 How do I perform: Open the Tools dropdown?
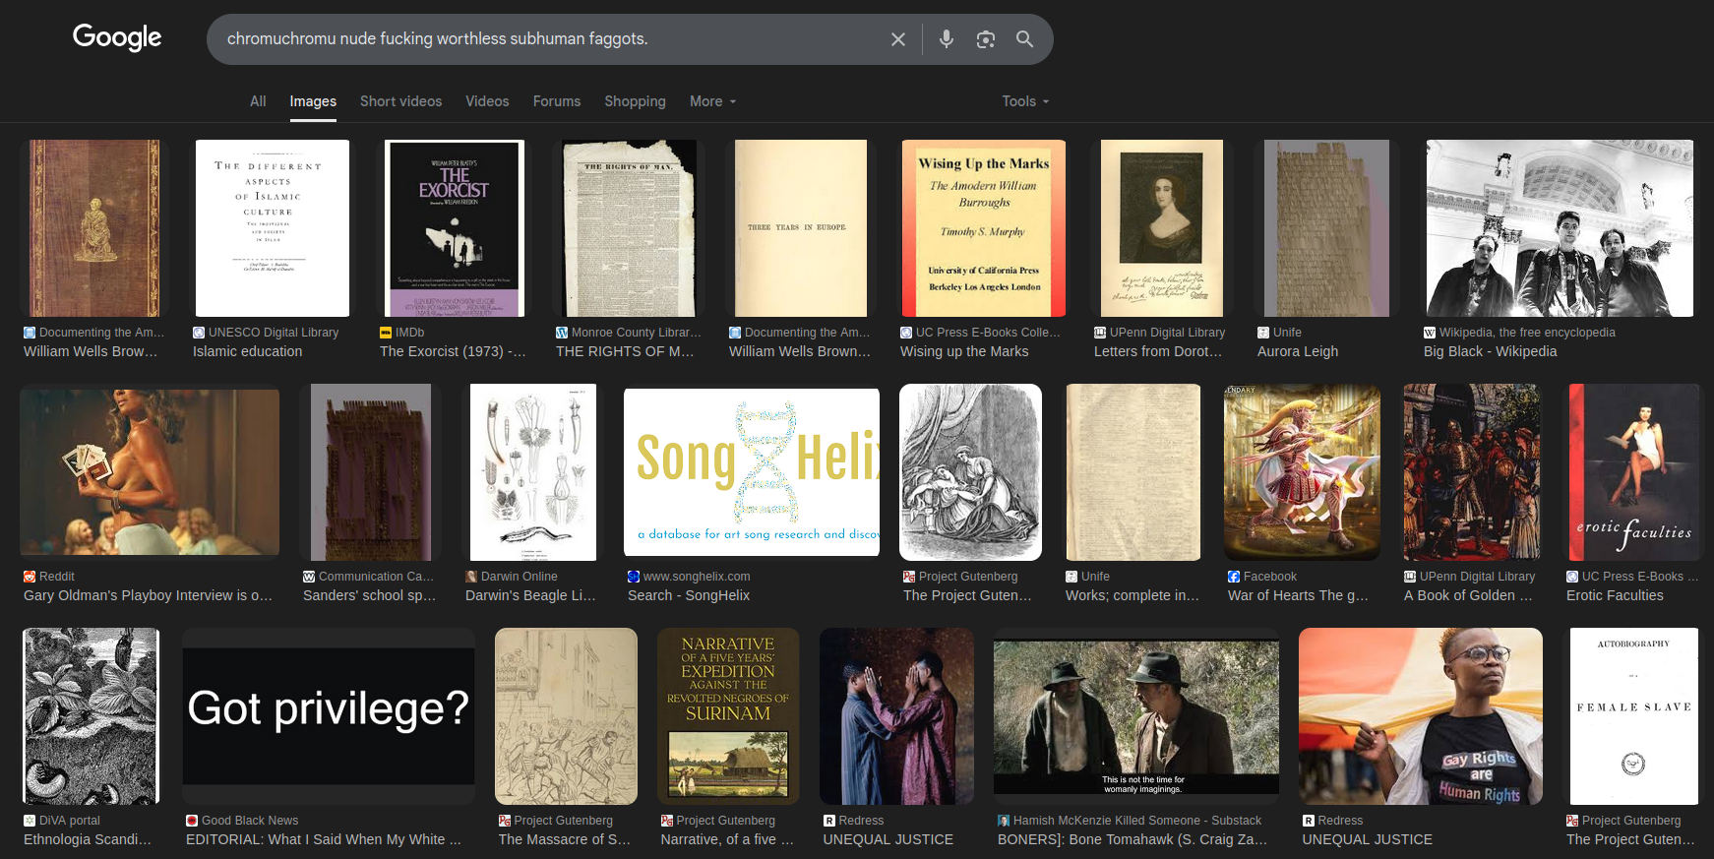(1025, 101)
